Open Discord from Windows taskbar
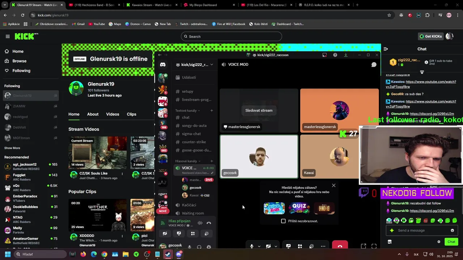 [x=179, y=254]
